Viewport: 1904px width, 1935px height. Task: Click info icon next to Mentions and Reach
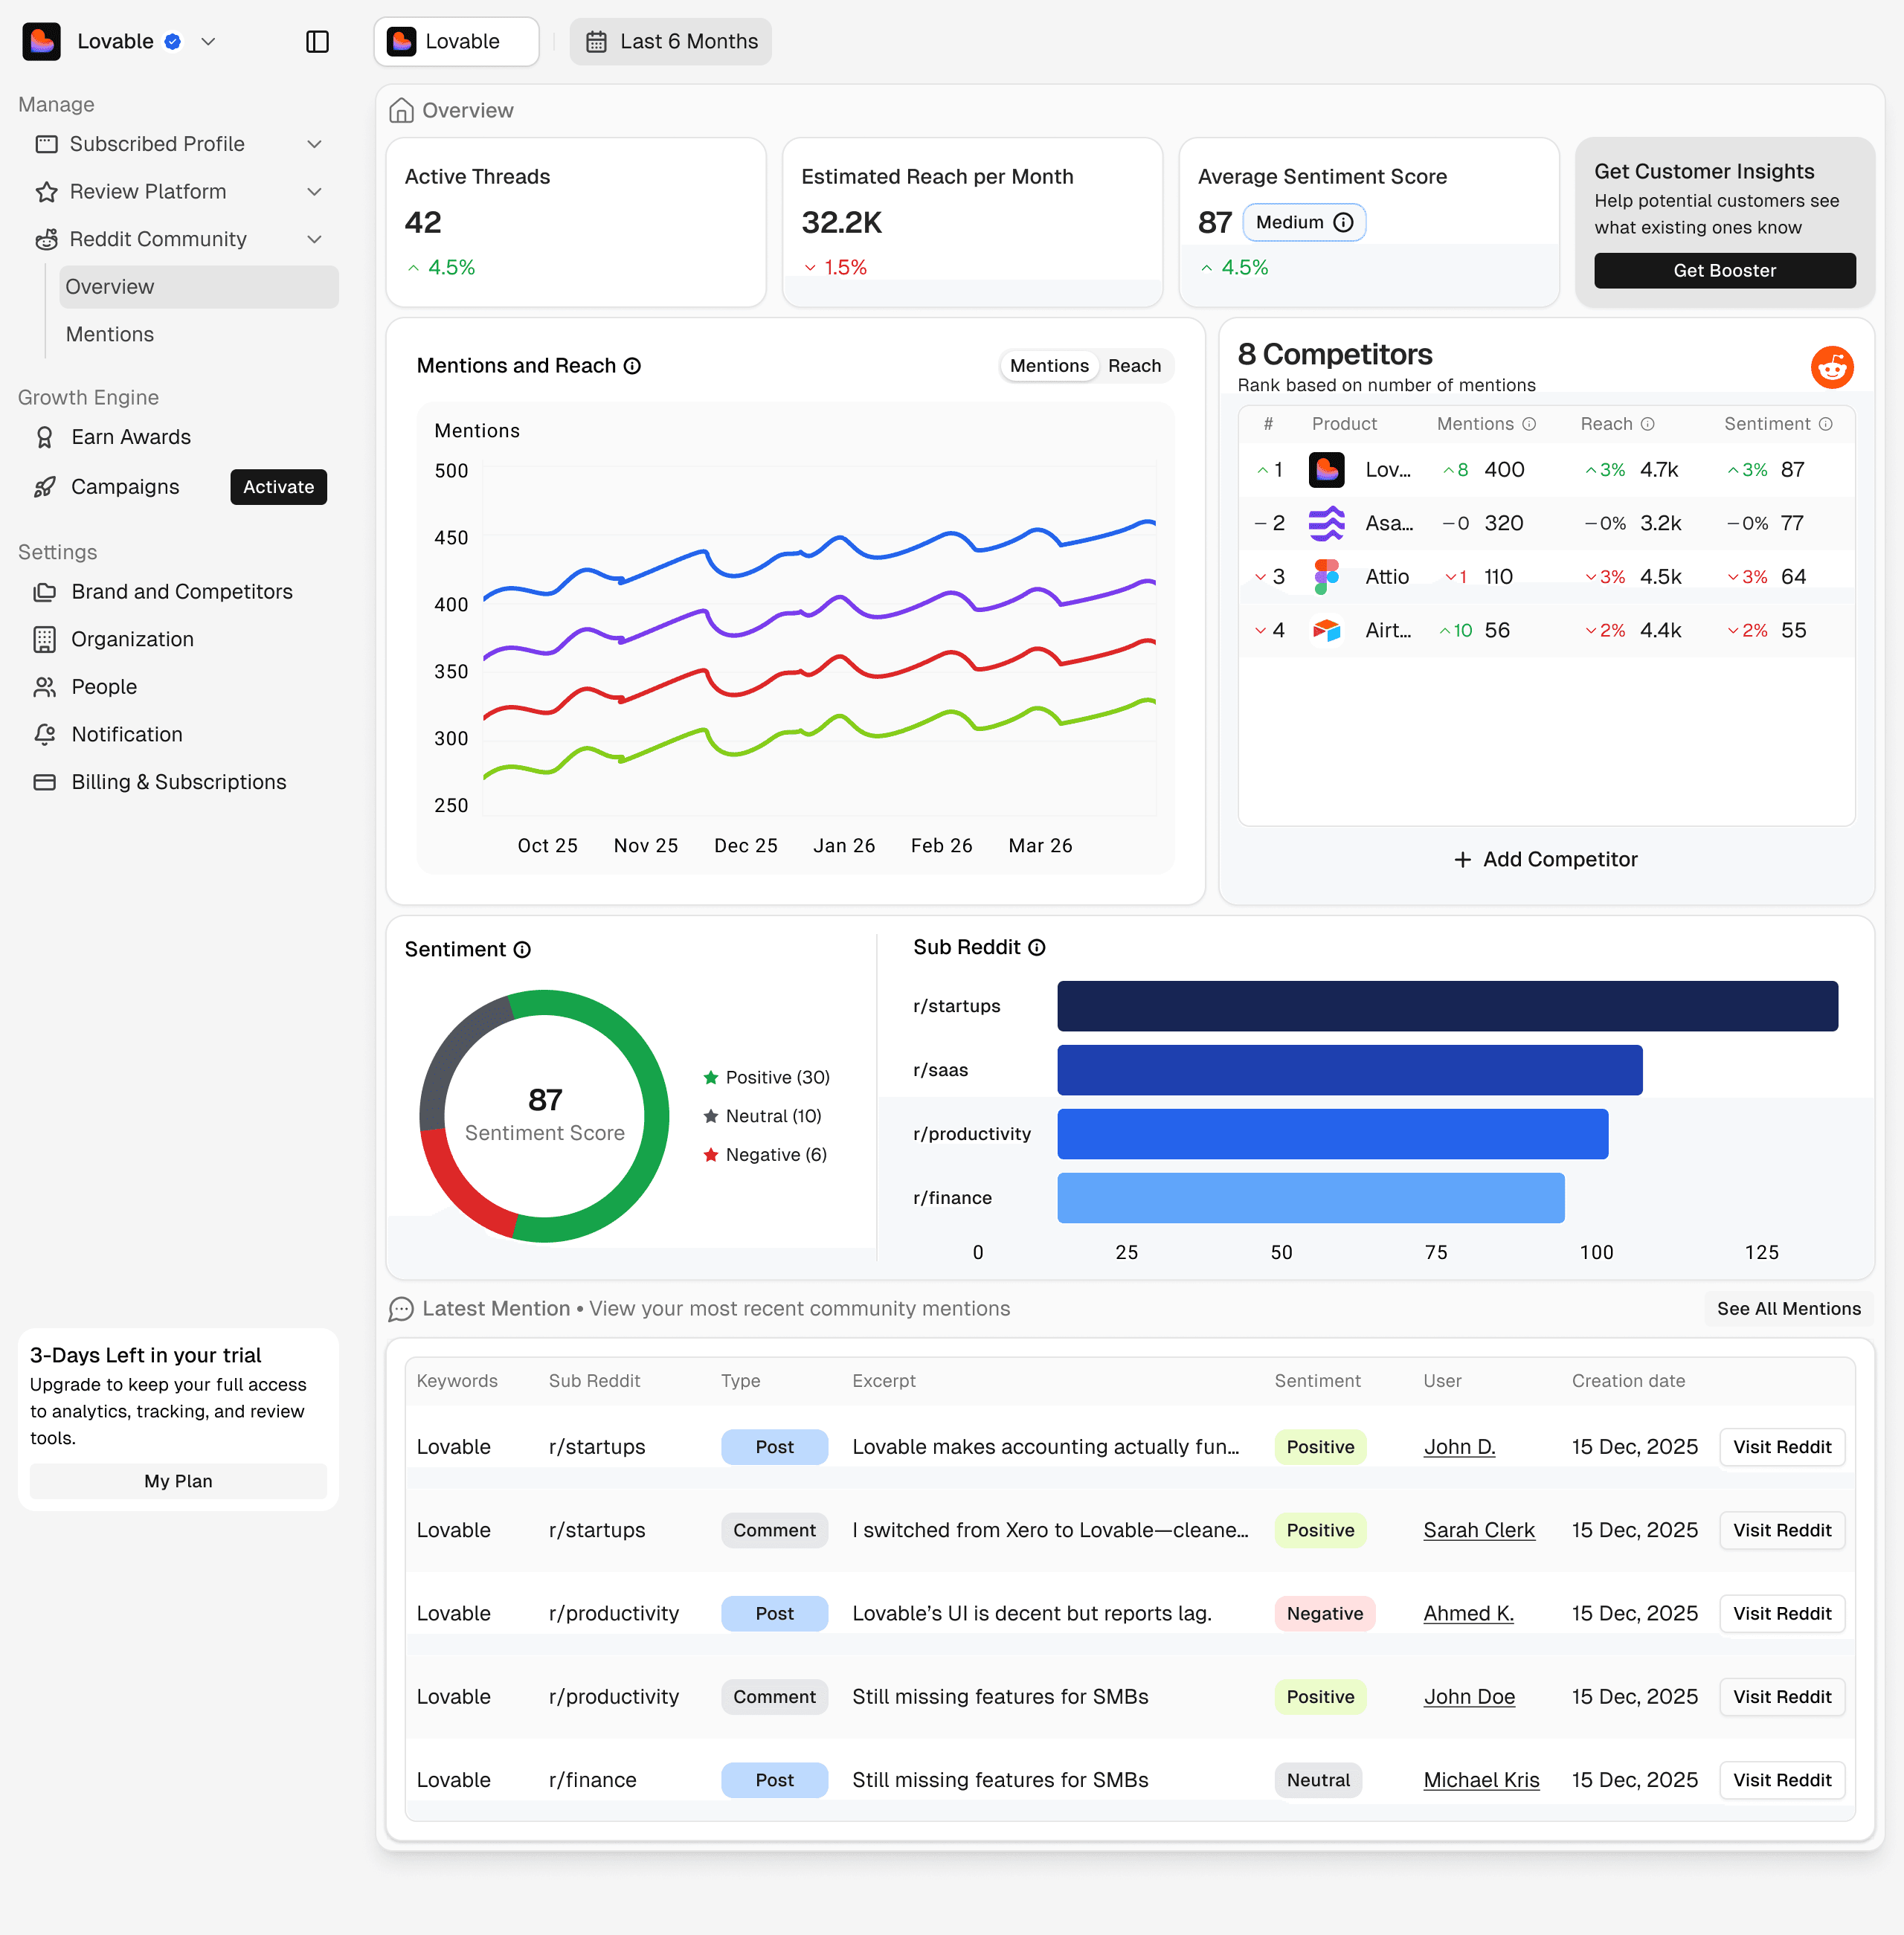click(632, 366)
